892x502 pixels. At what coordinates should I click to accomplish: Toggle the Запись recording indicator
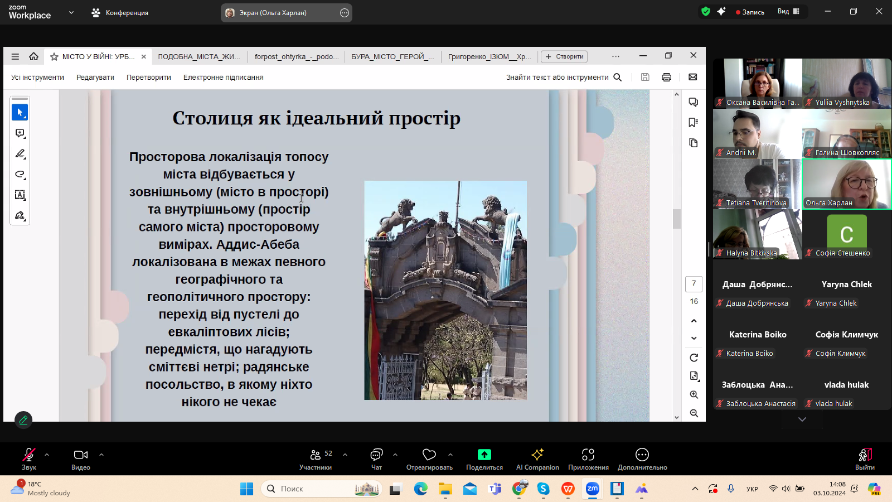[750, 12]
